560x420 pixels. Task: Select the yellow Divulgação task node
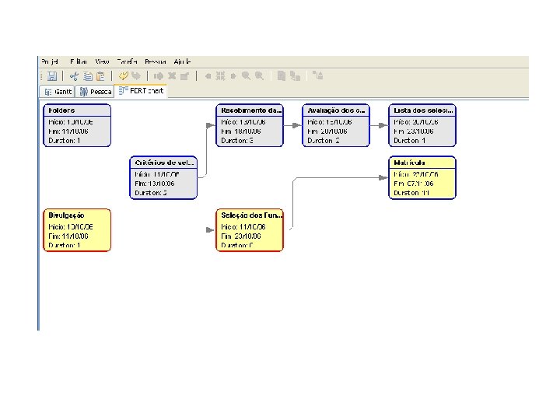[x=77, y=230]
